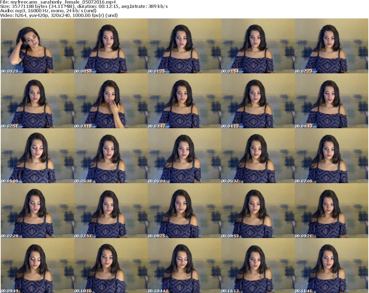Select the thumbnail timestamped 00:07:57

(111, 211)
